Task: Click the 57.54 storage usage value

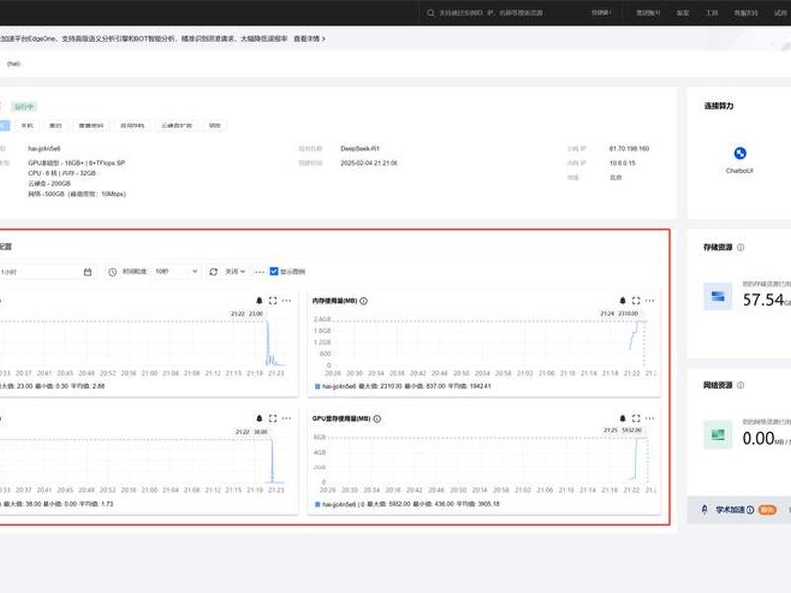Action: point(762,300)
